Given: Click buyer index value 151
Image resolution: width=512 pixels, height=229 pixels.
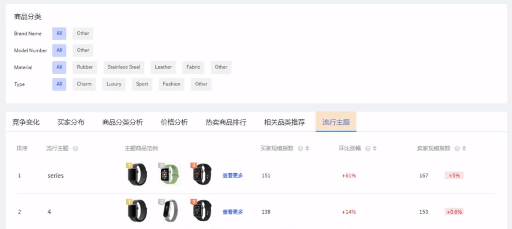Looking at the screenshot, I should (266, 176).
